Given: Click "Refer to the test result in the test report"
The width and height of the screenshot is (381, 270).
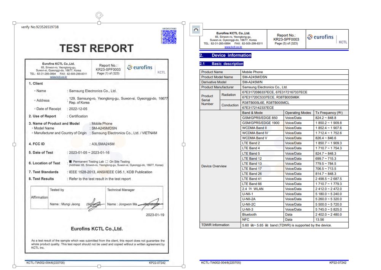Looking at the screenshot, I should [x=100, y=179].
